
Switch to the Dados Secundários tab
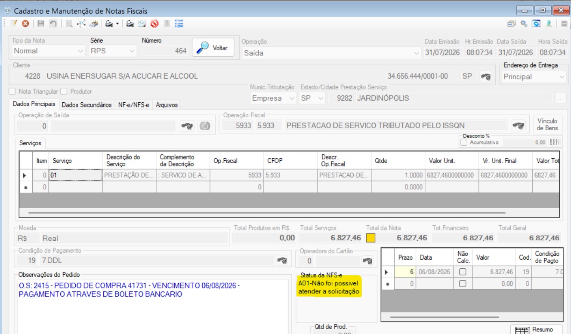(x=86, y=105)
